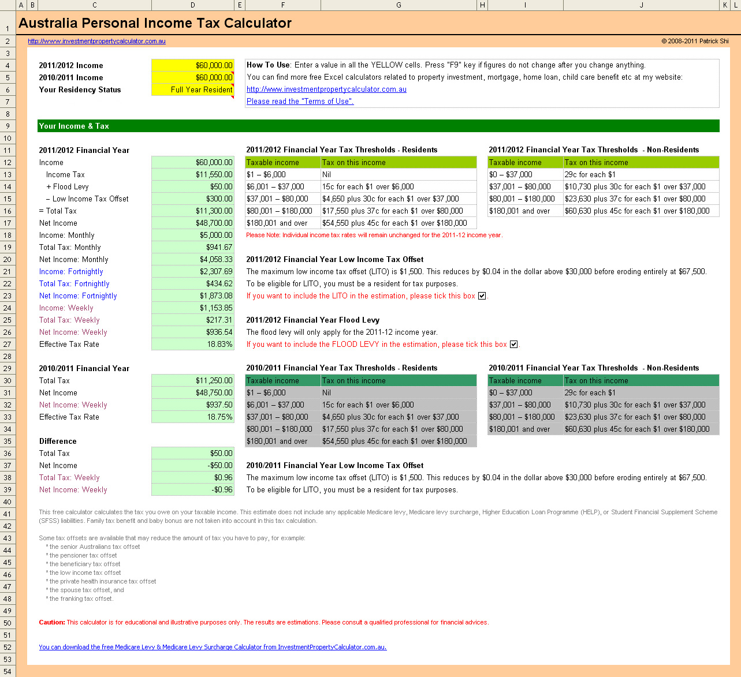Tick the FLOOD LEVY estimation checkbox

coord(513,344)
